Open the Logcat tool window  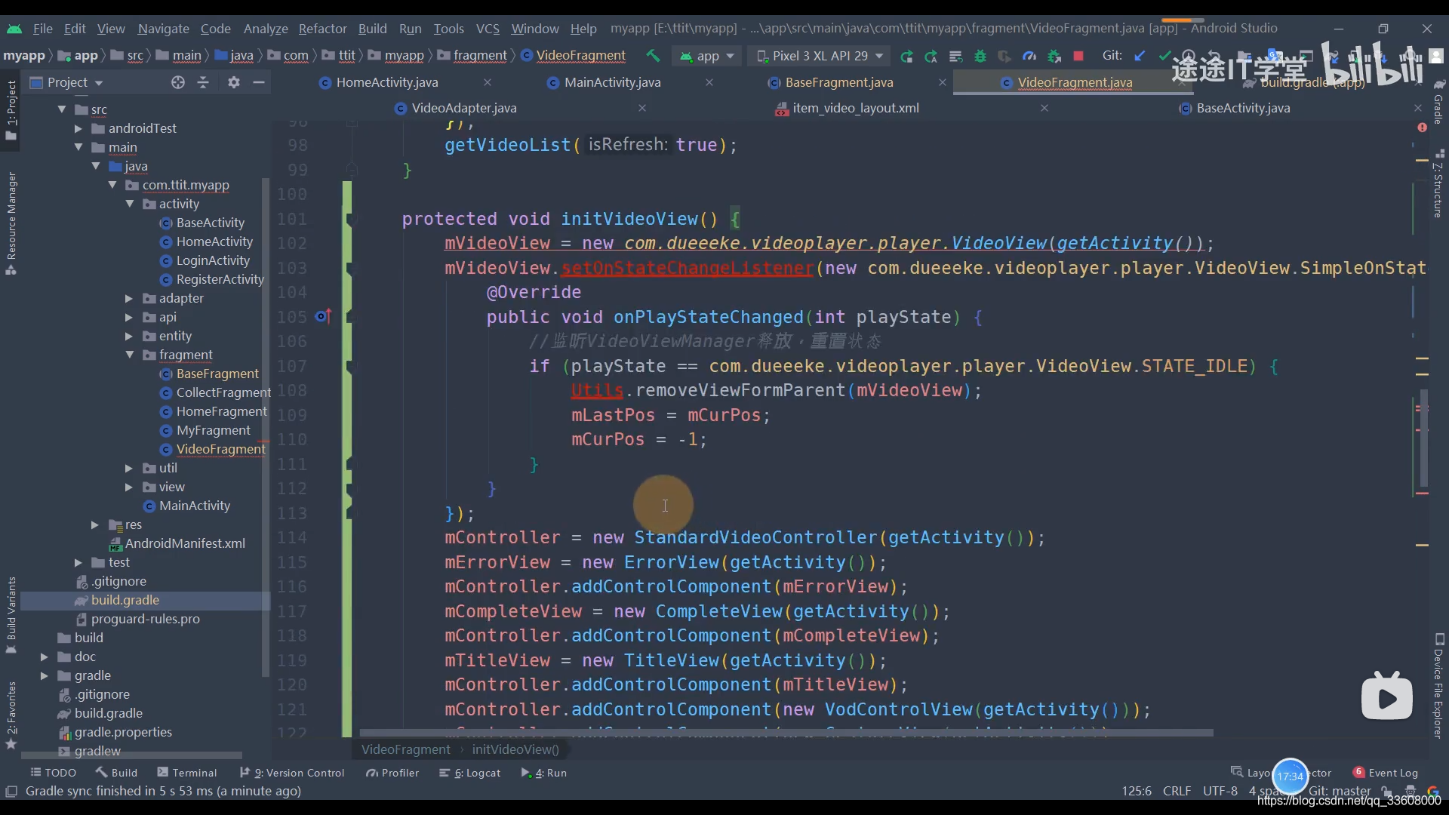coord(470,773)
